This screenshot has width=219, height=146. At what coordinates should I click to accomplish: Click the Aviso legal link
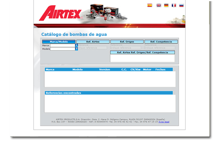click(164, 122)
